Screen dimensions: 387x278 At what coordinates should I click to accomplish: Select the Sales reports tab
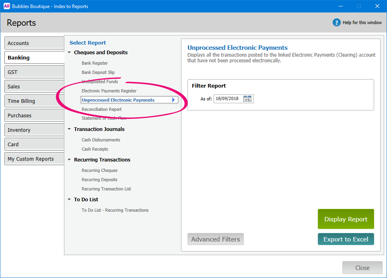coord(34,87)
